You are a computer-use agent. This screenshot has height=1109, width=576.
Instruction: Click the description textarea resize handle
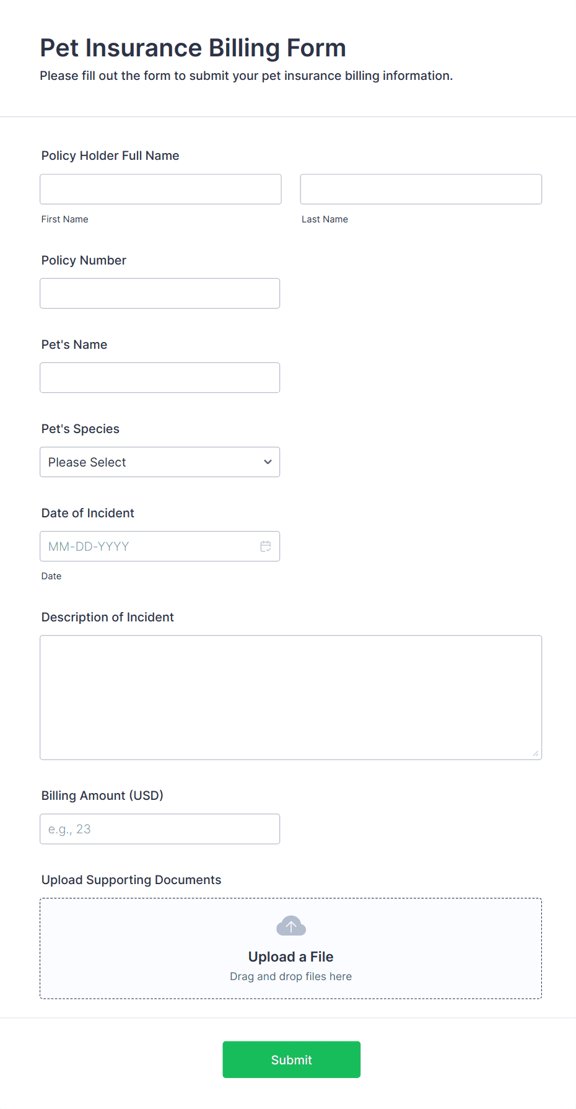[x=535, y=753]
